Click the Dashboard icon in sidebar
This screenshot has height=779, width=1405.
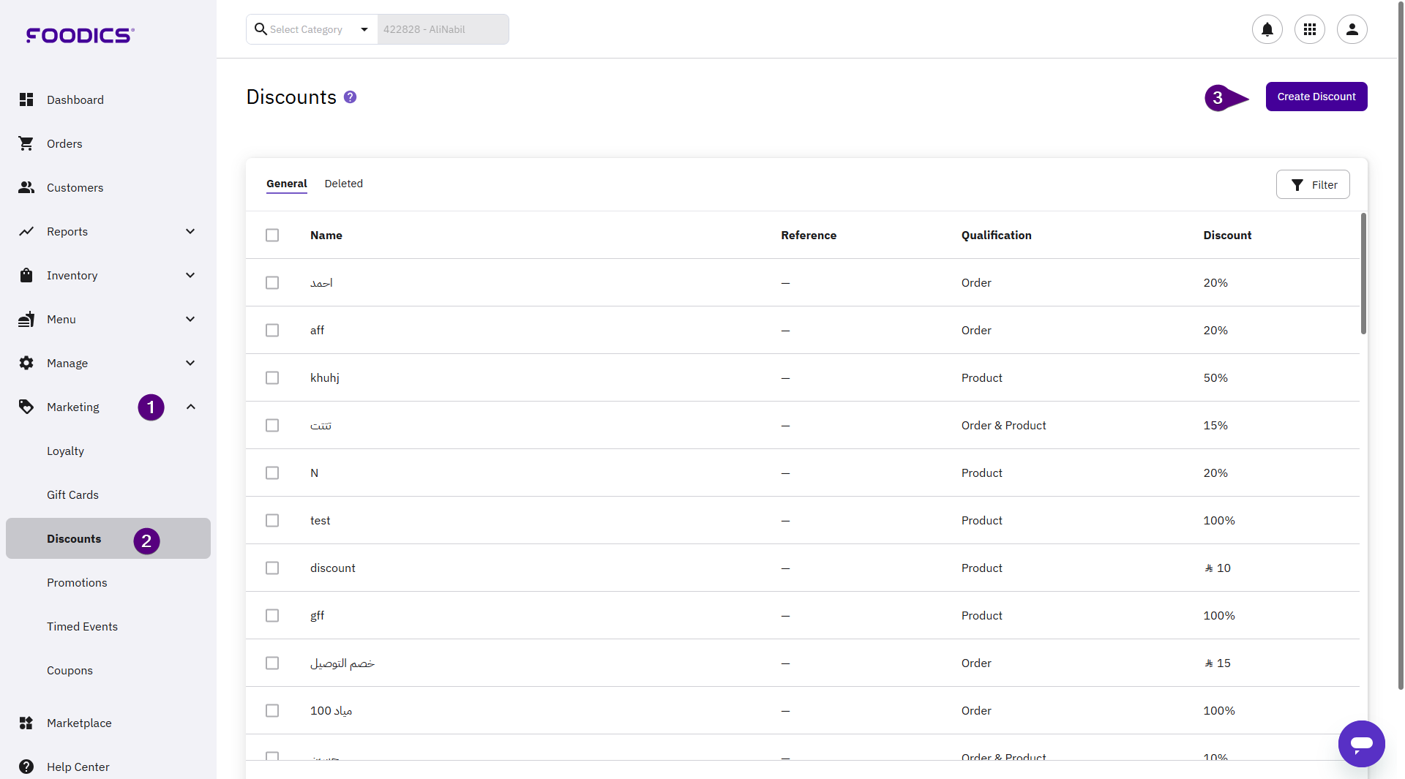click(26, 99)
